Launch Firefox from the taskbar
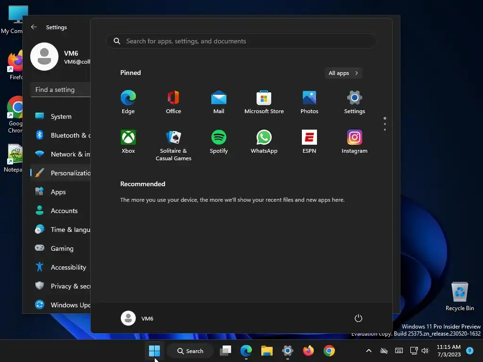The image size is (483, 362). [x=308, y=351]
